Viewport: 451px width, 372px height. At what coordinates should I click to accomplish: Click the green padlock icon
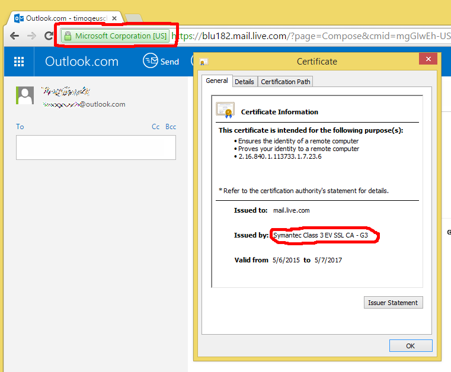coord(68,36)
